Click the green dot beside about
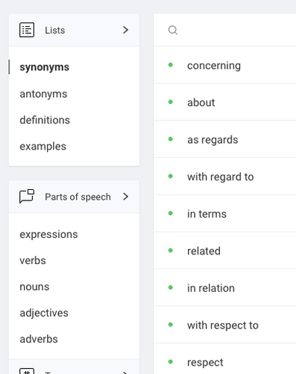Viewport: 296px width, 374px height. click(171, 102)
